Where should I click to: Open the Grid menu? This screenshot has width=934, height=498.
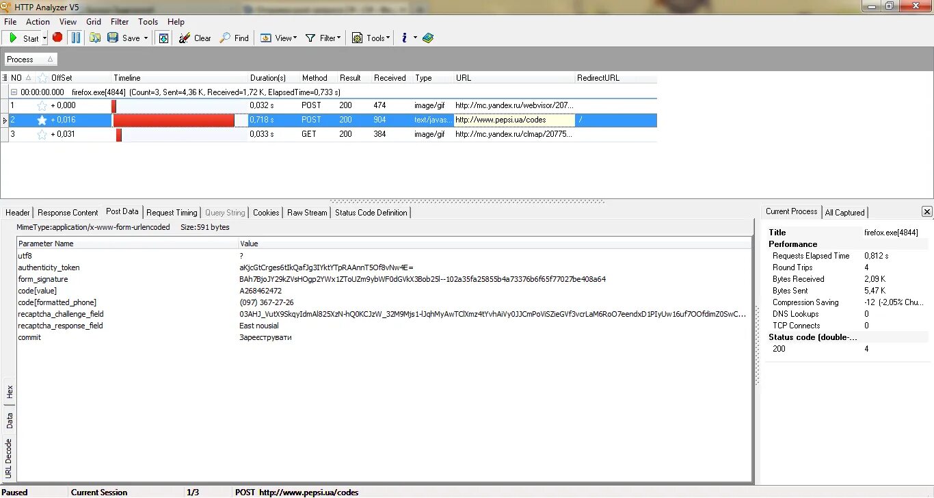point(94,22)
